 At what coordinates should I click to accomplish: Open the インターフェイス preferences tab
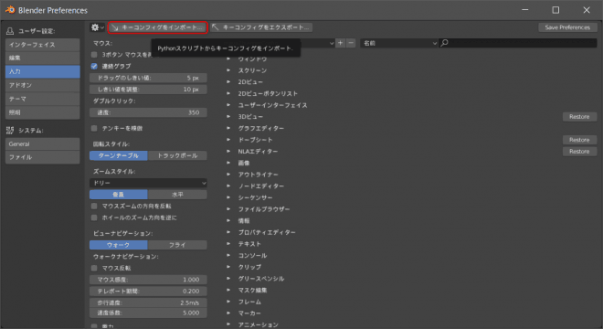pyautogui.click(x=43, y=45)
